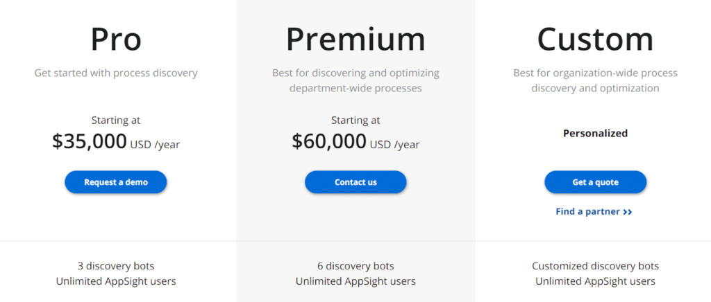711x302 pixels.
Task: Click the "Customized discovery bots" feature text
Action: 595,266
